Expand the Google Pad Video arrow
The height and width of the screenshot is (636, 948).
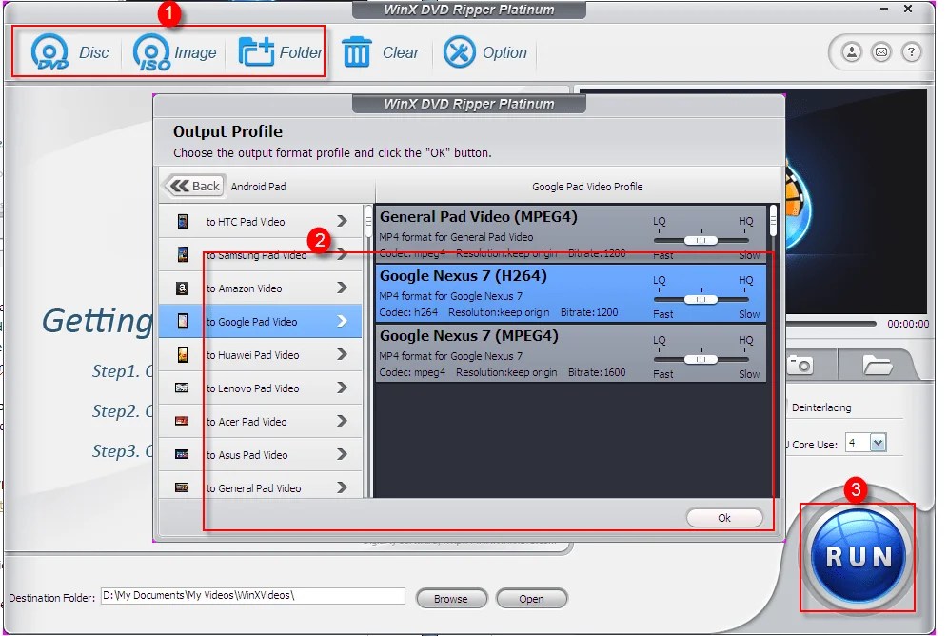click(343, 321)
